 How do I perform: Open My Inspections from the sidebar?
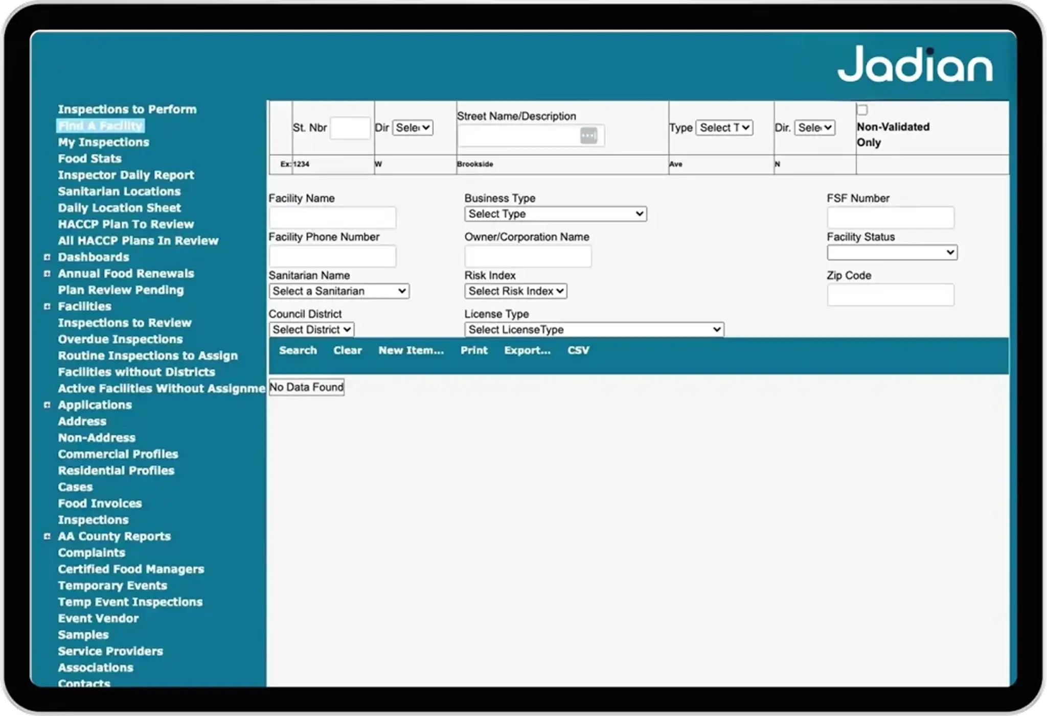104,142
